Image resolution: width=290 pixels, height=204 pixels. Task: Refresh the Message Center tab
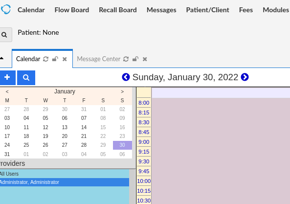pyautogui.click(x=126, y=59)
